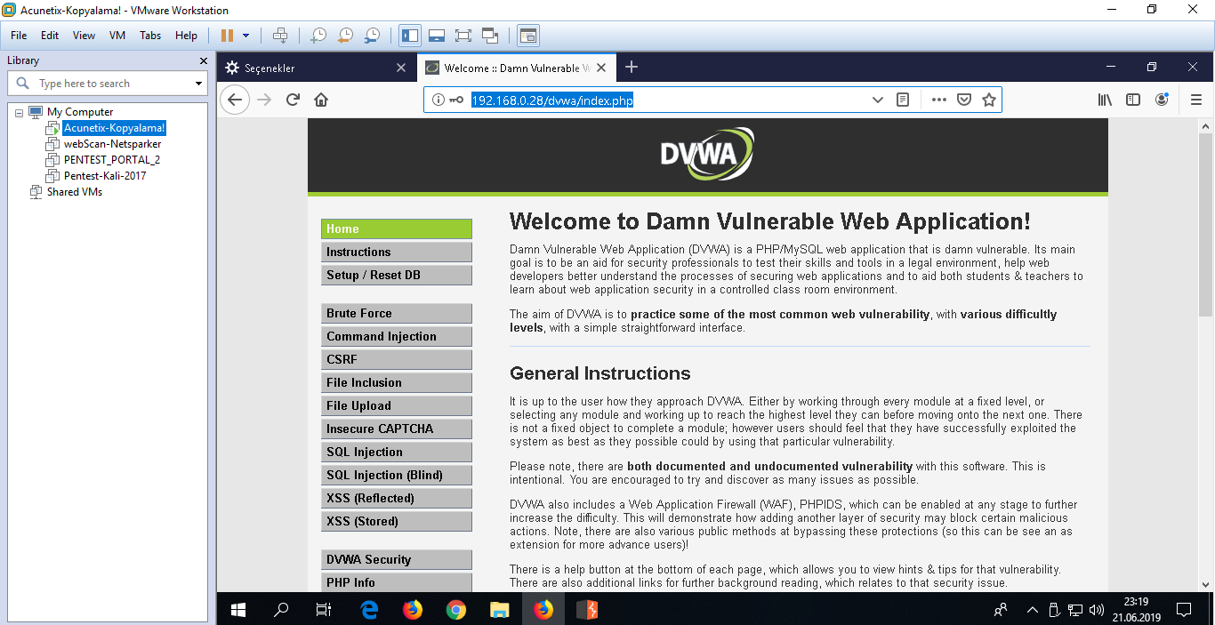Enter VMware full screen mode
Viewport: 1215px width, 625px height.
(x=463, y=36)
